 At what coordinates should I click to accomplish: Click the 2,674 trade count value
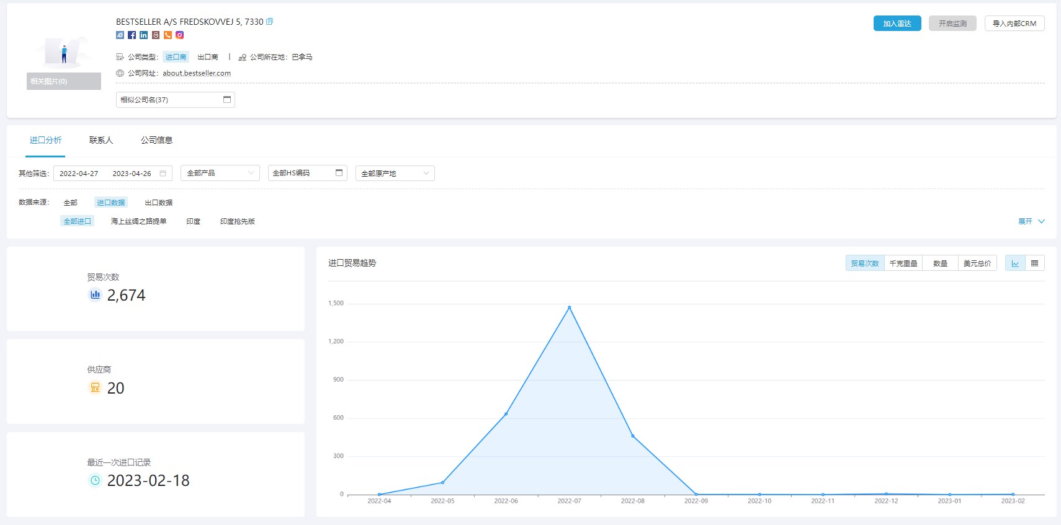click(x=127, y=296)
